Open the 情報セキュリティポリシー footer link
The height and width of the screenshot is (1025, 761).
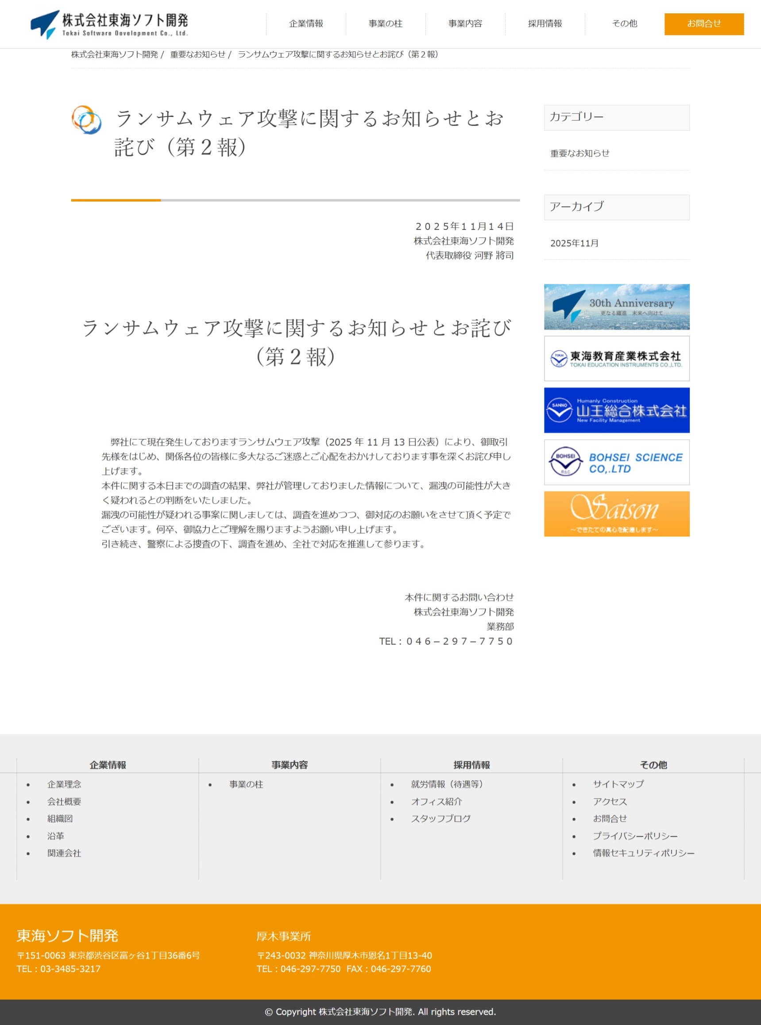(644, 853)
